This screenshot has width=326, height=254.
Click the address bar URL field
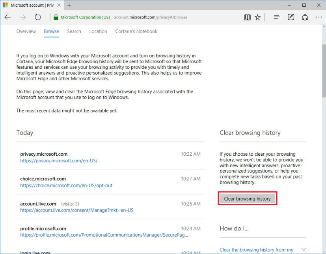click(x=151, y=17)
